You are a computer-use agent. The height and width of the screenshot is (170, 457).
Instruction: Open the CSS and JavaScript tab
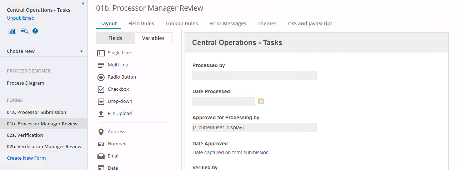pos(310,24)
